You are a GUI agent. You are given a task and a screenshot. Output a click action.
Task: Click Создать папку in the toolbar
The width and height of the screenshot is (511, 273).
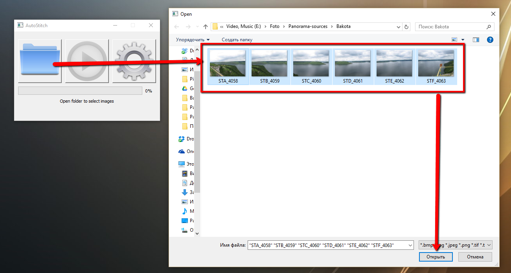click(x=237, y=40)
